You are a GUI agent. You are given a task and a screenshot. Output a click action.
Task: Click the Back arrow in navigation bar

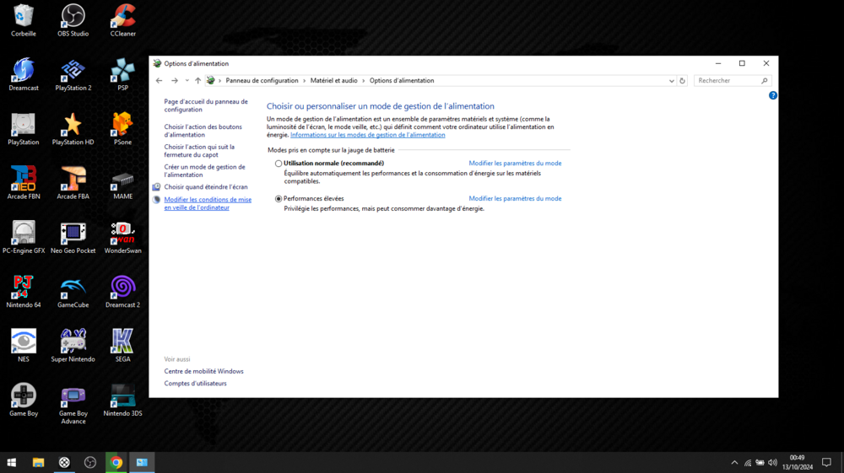point(159,81)
